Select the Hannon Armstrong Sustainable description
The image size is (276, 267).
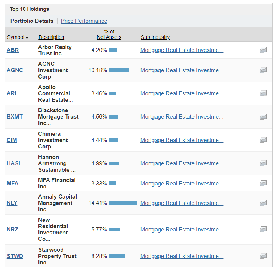(x=57, y=163)
